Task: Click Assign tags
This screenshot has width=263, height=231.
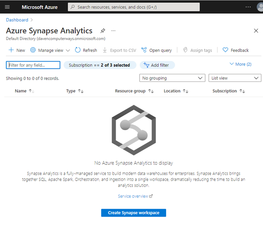Action: pyautogui.click(x=197, y=50)
